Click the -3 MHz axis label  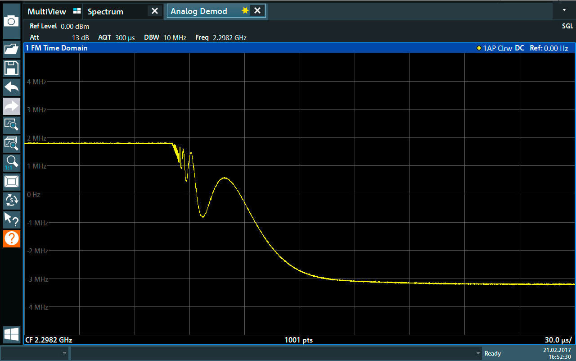click(36, 279)
